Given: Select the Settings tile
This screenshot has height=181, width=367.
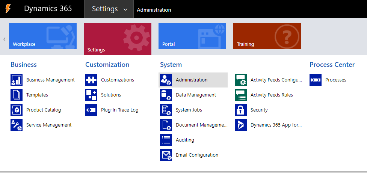Looking at the screenshot, I should (118, 39).
